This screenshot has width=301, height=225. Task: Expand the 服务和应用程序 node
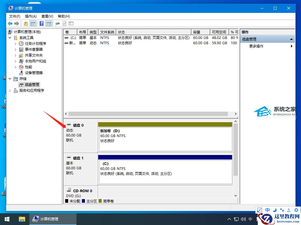pos(10,91)
